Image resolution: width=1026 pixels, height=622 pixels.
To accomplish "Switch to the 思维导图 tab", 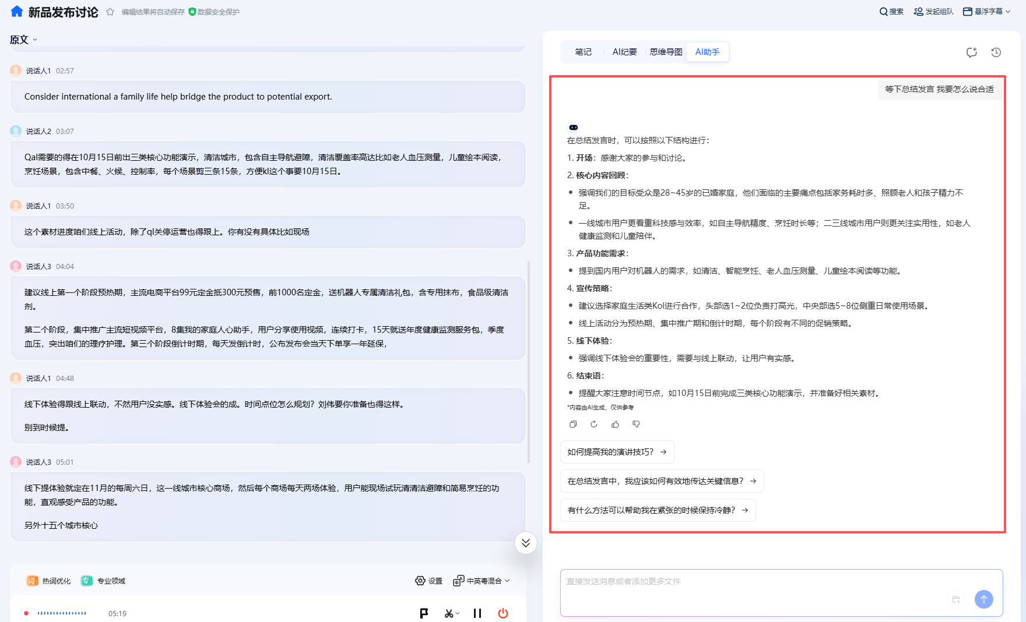I will click(665, 51).
